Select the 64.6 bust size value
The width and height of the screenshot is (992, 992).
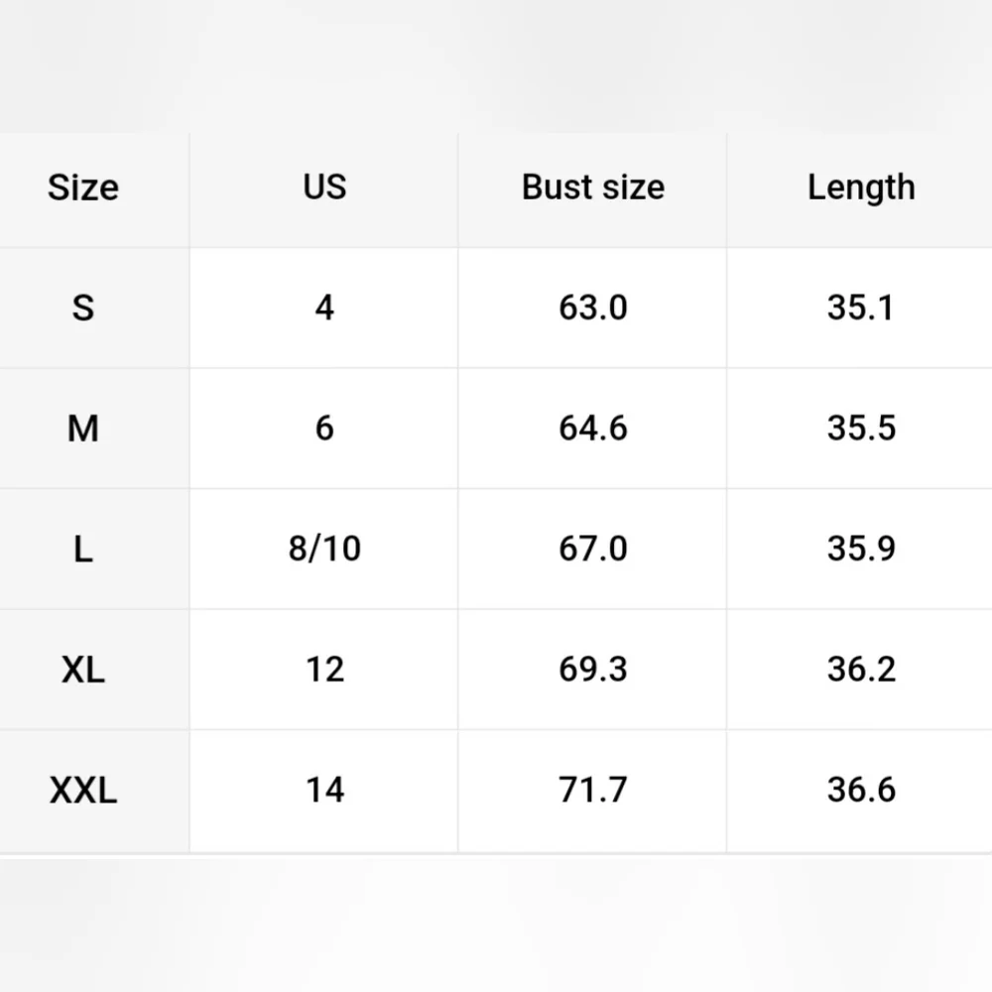tap(593, 429)
